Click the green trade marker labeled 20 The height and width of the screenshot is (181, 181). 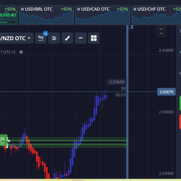[x=3, y=140]
